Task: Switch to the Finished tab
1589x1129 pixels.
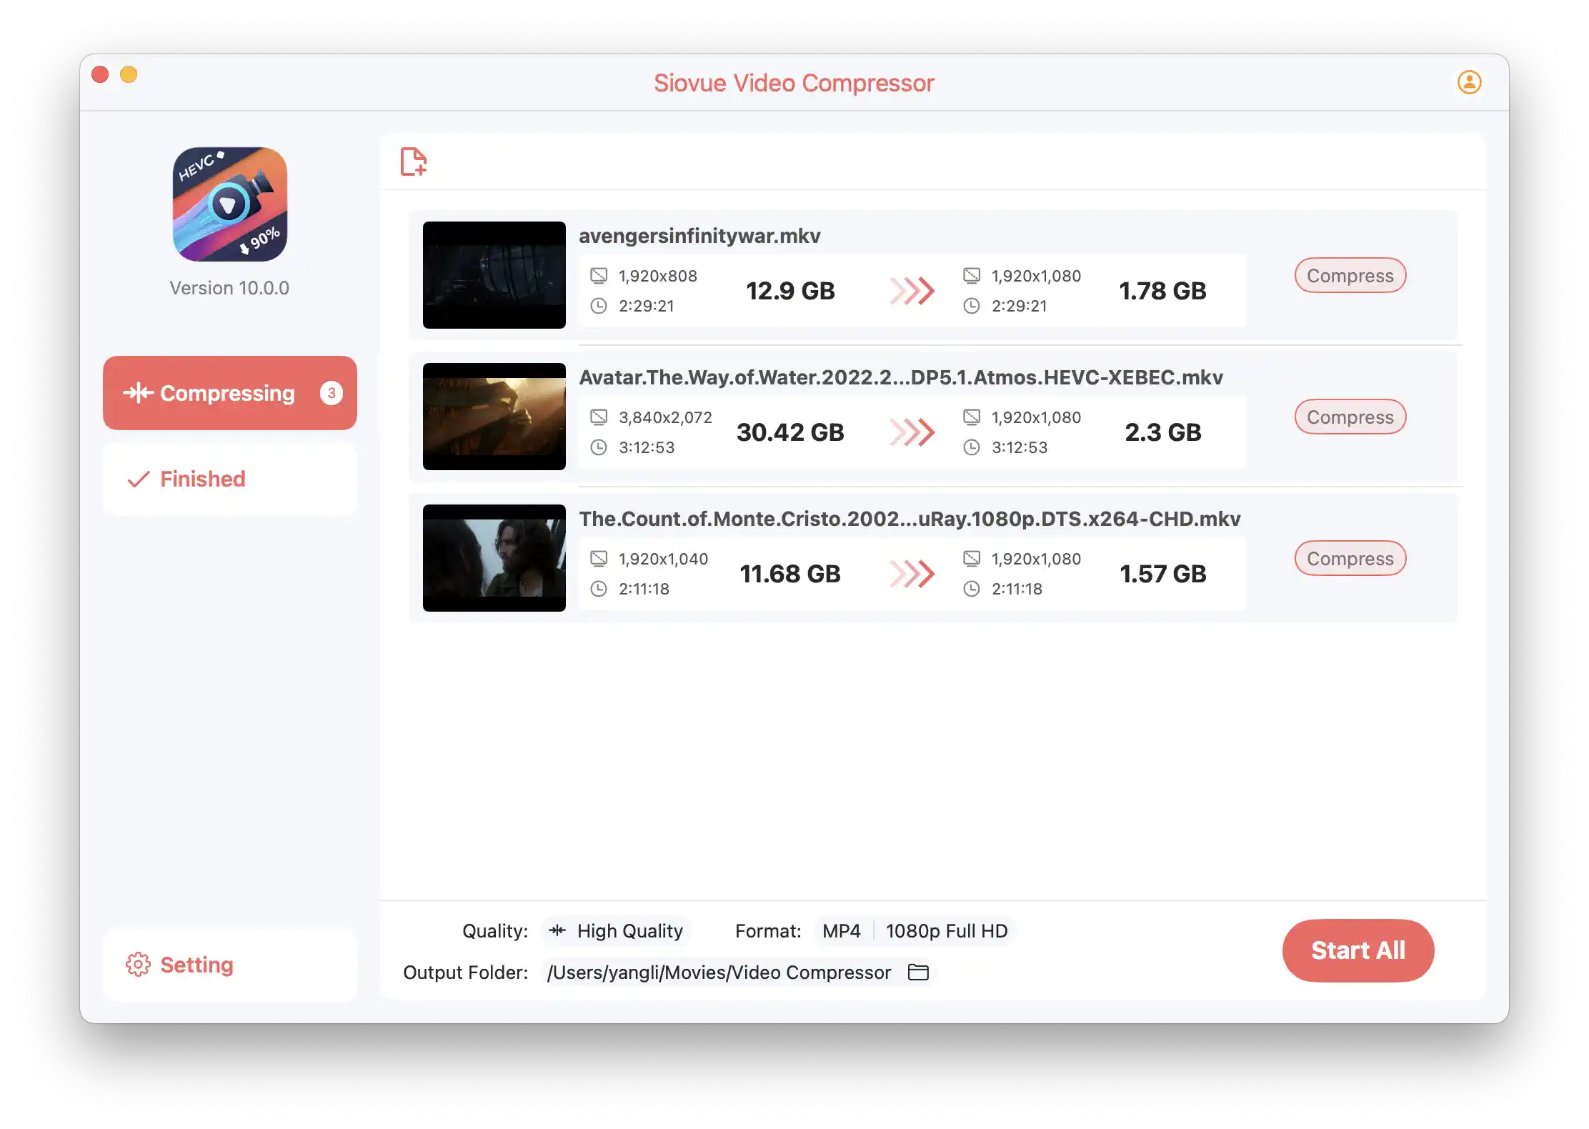Action: click(x=229, y=479)
